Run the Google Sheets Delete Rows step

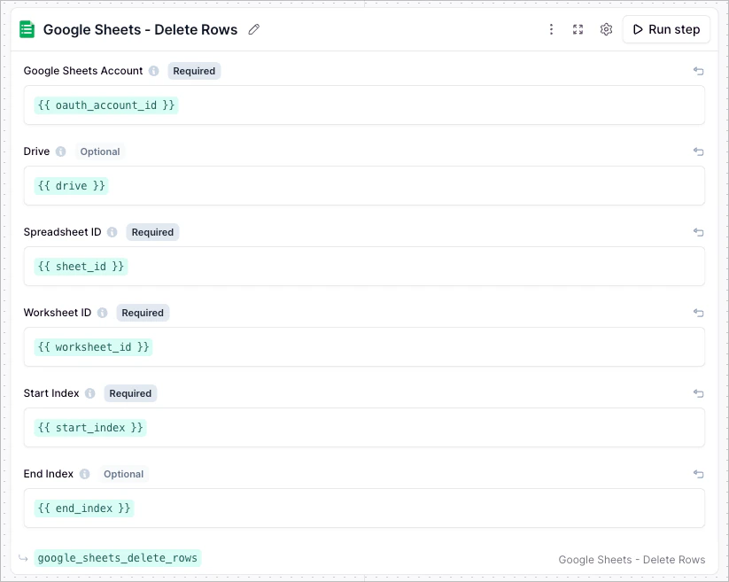666,29
